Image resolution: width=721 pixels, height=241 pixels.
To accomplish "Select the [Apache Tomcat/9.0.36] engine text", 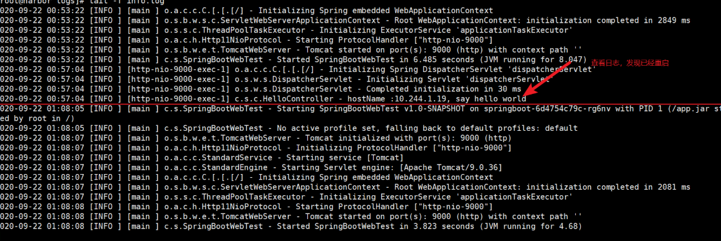I will [449, 167].
